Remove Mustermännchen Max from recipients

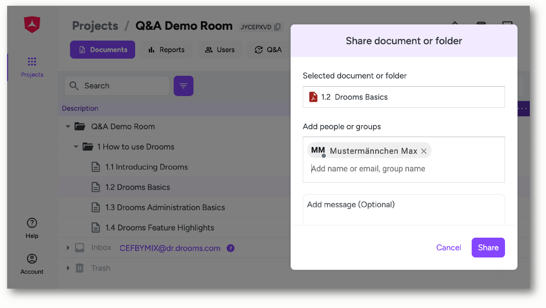click(424, 151)
